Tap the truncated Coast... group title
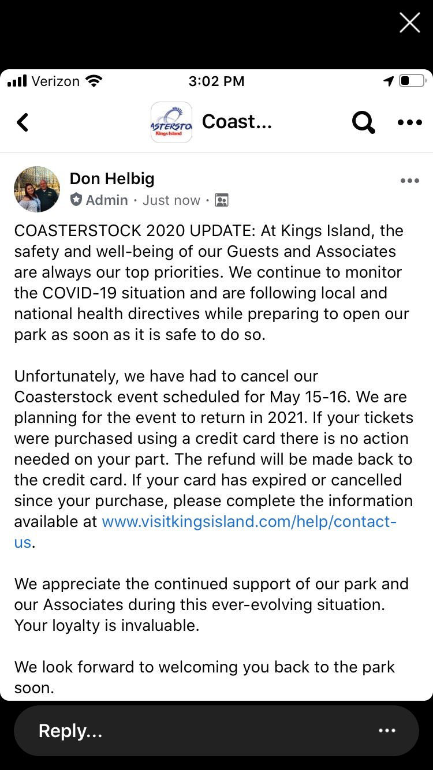This screenshot has height=770, width=433. tap(237, 122)
